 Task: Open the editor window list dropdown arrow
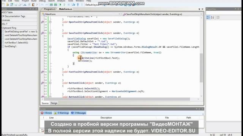click(199, 9)
